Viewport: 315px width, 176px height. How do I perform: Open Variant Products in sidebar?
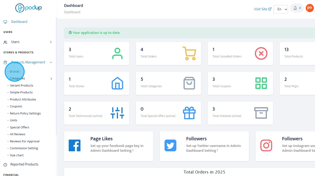coord(21,85)
